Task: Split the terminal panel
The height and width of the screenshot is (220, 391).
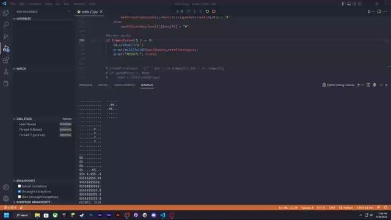Action: (368, 85)
